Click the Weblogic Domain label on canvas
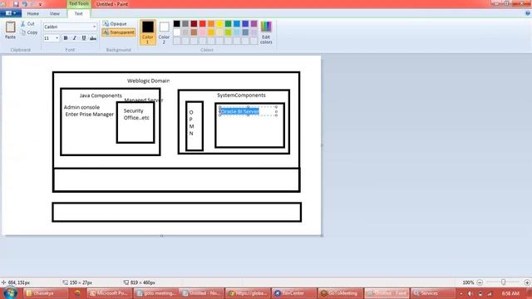 [x=148, y=81]
